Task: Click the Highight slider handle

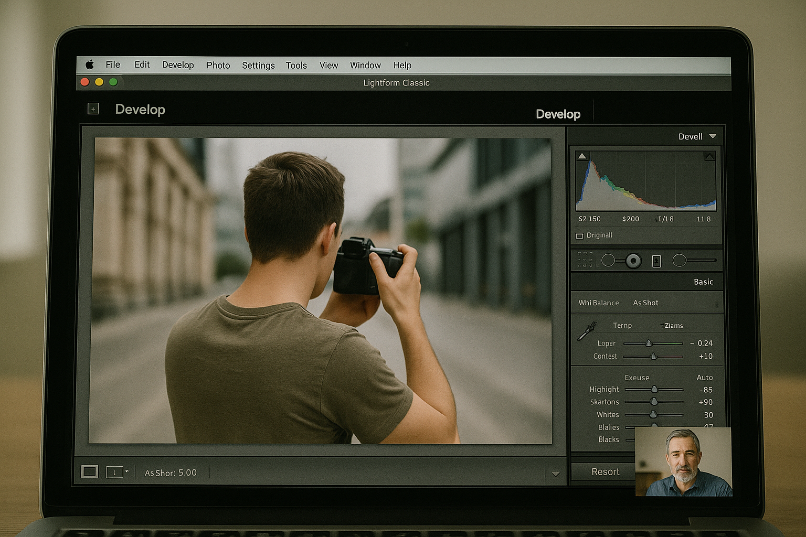Action: (654, 389)
